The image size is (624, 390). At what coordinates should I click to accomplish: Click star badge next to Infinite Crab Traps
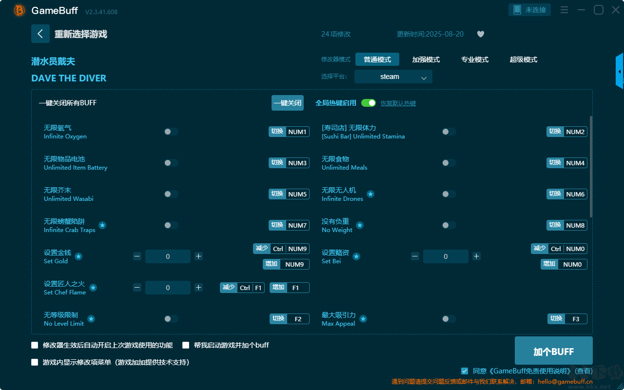pos(102,225)
